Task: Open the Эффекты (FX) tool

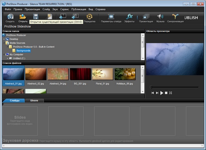Action: tap(129, 17)
